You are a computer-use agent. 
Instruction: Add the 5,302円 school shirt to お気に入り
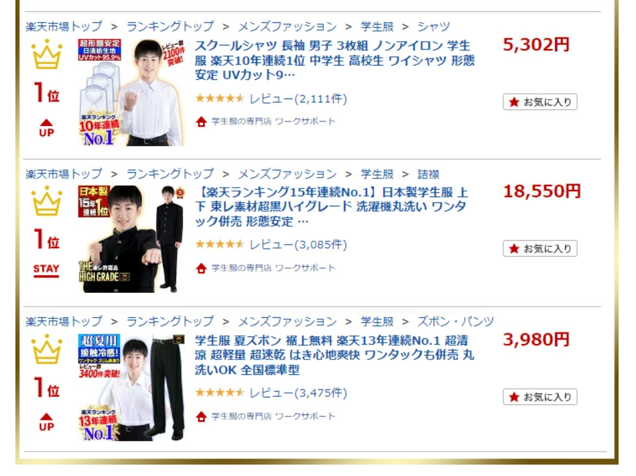click(x=540, y=102)
